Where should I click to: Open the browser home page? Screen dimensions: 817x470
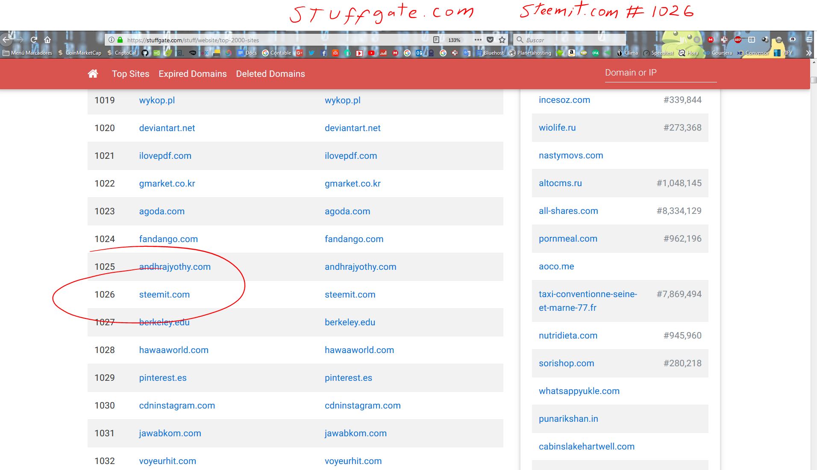pyautogui.click(x=47, y=40)
